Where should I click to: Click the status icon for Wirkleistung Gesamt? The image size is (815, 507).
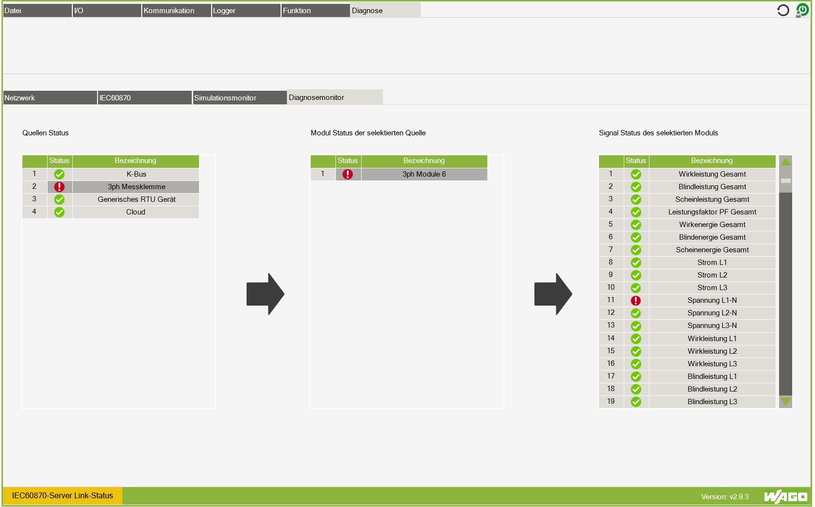click(636, 174)
